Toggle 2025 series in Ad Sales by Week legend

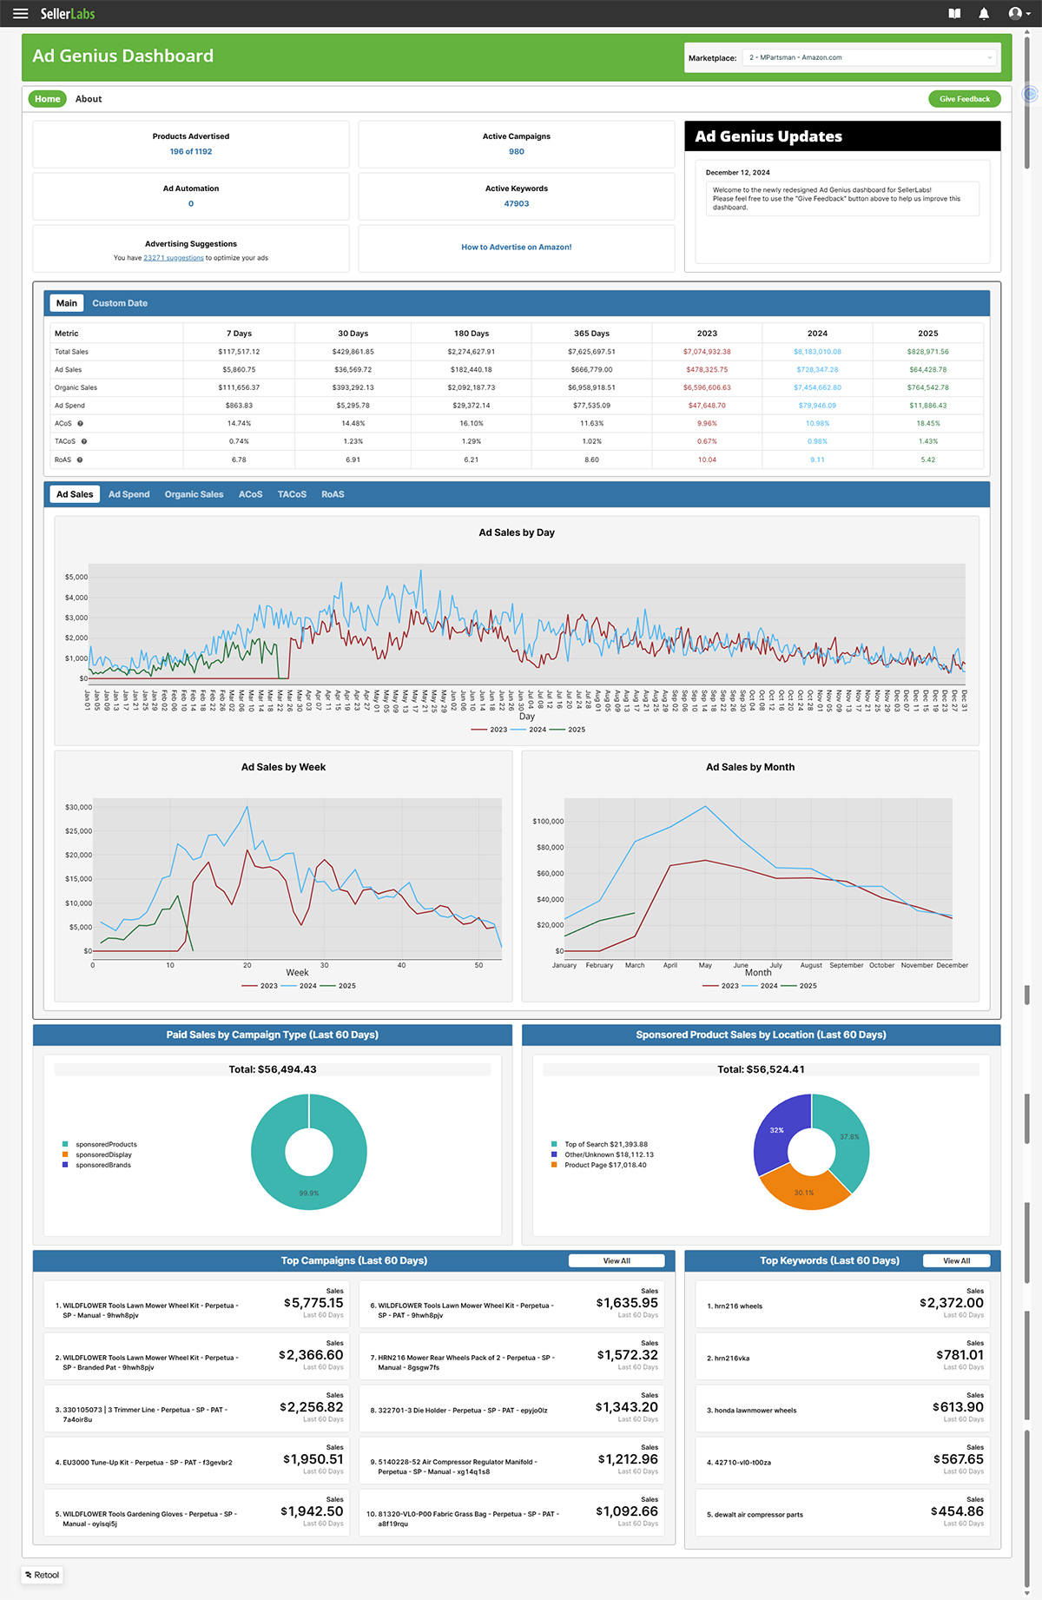tap(338, 986)
